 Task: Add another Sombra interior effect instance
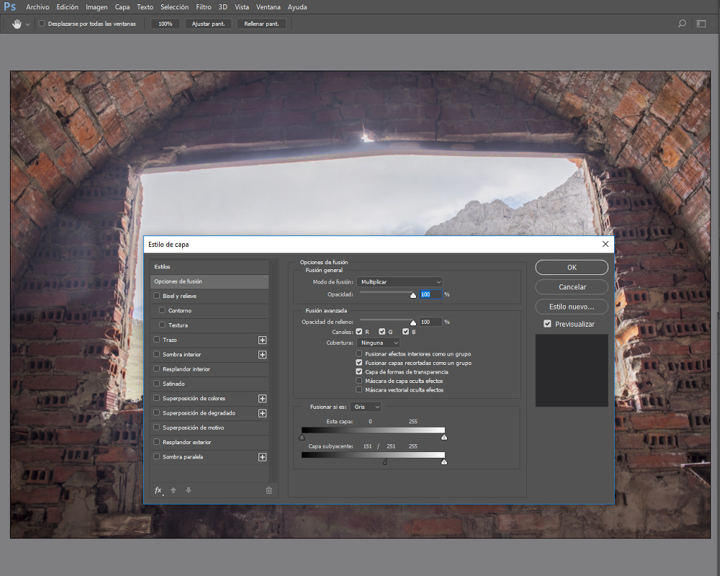click(x=262, y=355)
